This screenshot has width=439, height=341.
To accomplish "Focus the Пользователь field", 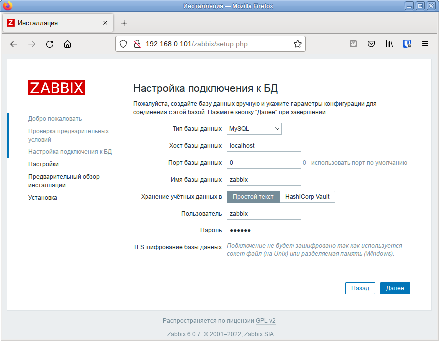I will tap(264, 214).
